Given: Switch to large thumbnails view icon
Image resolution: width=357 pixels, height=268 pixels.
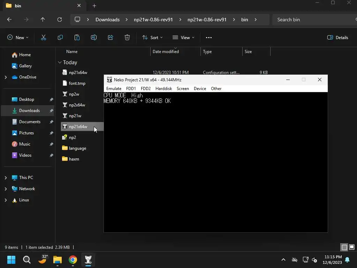Looking at the screenshot, I should tap(352, 247).
